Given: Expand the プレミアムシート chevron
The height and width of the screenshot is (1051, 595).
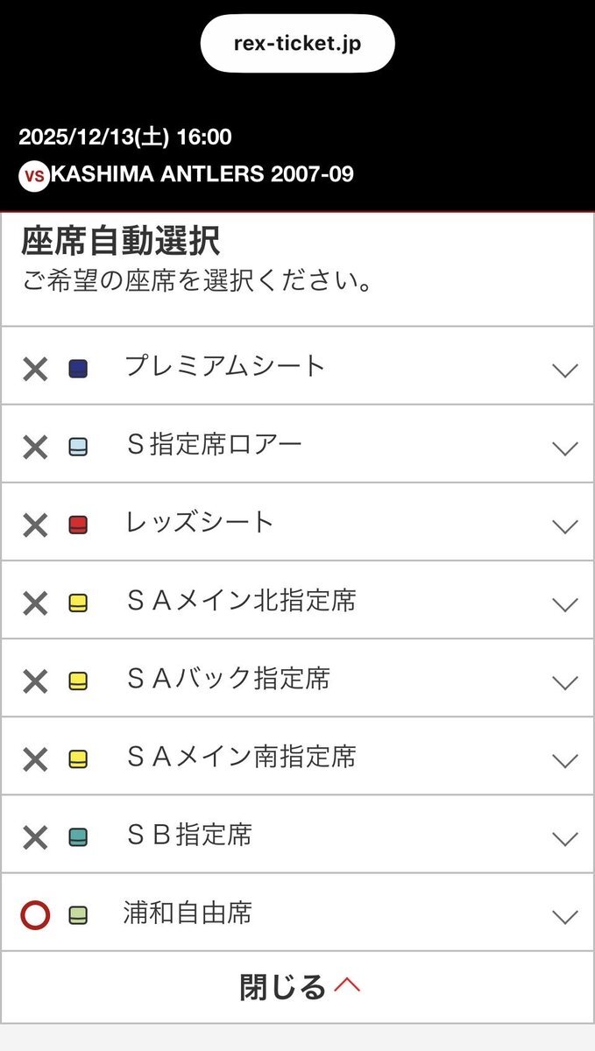Looking at the screenshot, I should [565, 370].
